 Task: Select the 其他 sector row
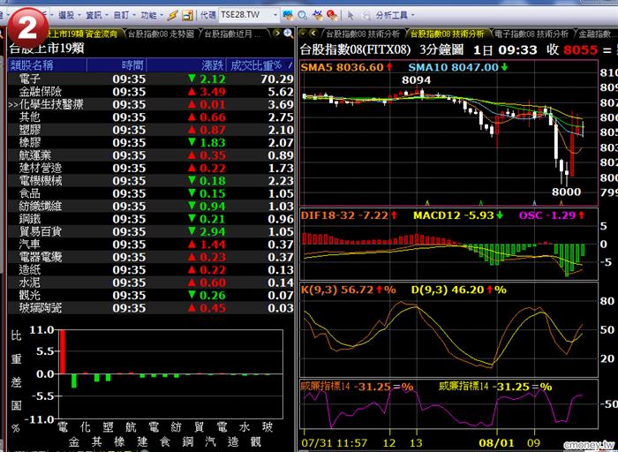click(x=151, y=117)
